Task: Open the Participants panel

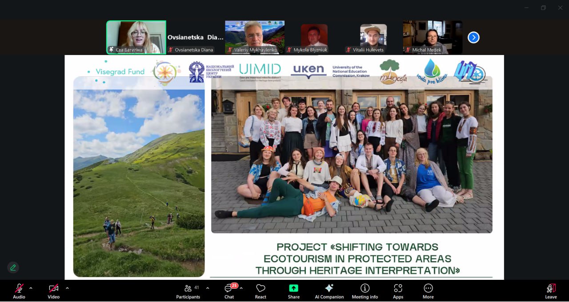Action: (x=188, y=290)
